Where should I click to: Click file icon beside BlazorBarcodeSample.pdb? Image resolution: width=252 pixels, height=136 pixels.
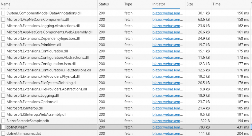pos(3,121)
